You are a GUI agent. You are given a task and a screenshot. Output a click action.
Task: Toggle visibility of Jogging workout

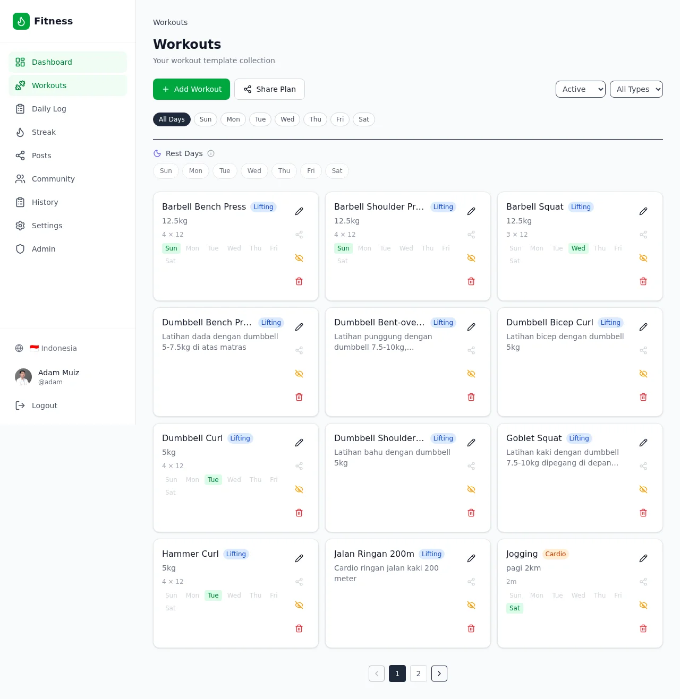point(643,605)
